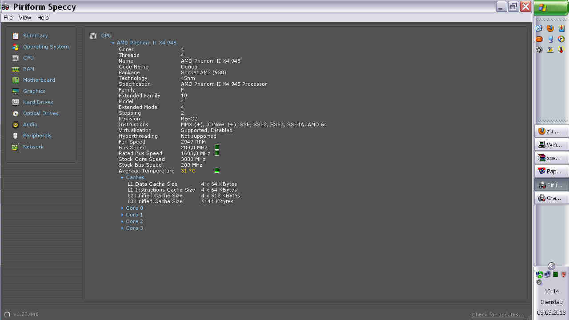569x320 pixels.
Task: Click the media player icon in quick launch
Action: click(x=561, y=39)
